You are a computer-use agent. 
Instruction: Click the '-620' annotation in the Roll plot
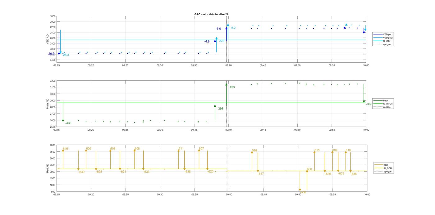pyautogui.click(x=210, y=172)
